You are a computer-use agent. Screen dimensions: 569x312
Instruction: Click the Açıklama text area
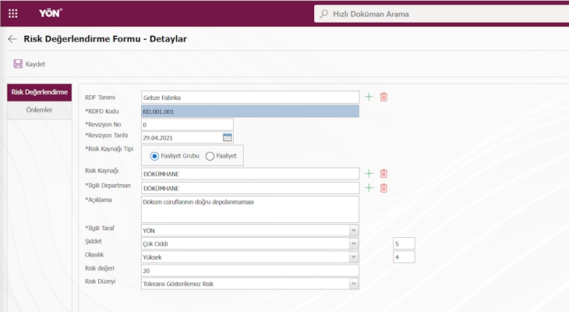pyautogui.click(x=250, y=209)
